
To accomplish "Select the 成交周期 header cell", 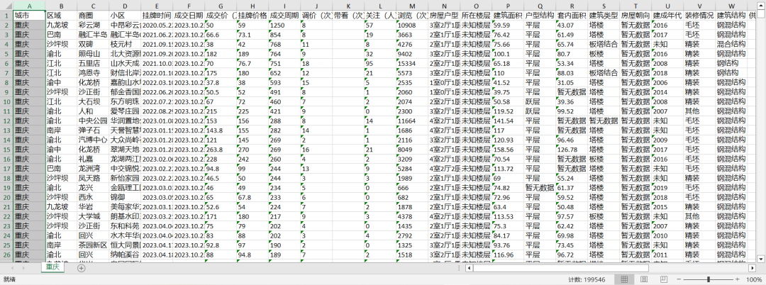I will [284, 15].
